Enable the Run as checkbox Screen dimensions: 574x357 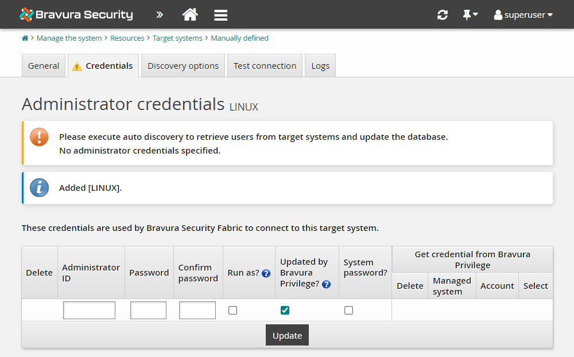pyautogui.click(x=232, y=310)
